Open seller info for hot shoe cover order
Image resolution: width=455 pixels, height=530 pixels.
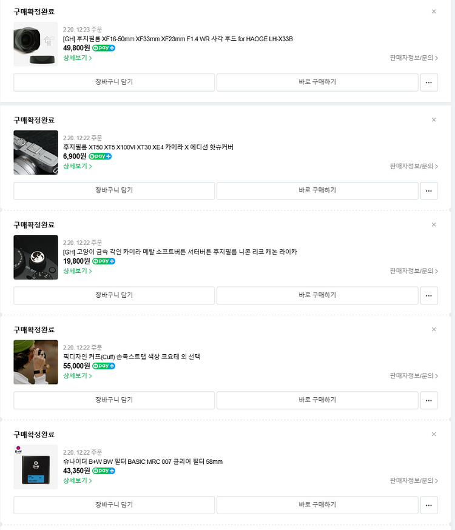coord(414,166)
